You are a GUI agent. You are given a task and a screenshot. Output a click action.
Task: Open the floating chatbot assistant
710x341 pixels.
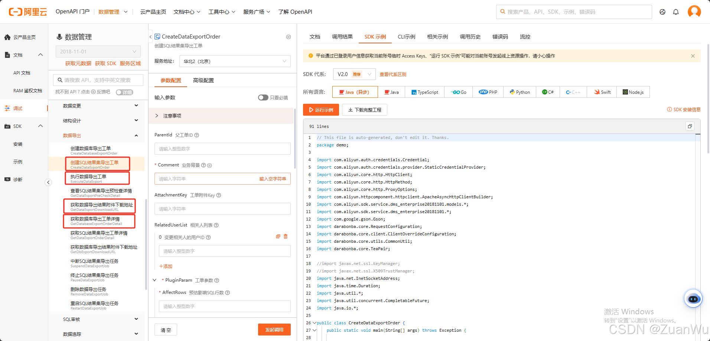coord(693,299)
